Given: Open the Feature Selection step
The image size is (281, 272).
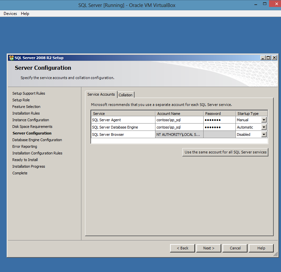Looking at the screenshot, I should point(26,107).
